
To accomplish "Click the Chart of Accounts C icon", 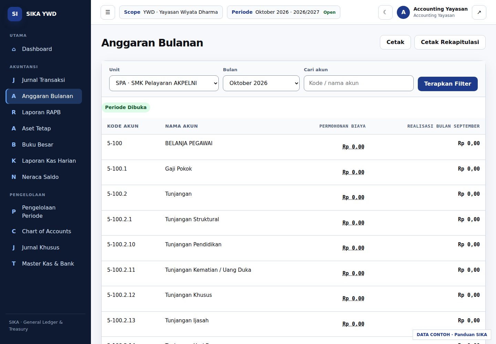I will [14, 232].
